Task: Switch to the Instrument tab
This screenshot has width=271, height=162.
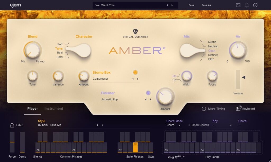Action: coord(54,109)
